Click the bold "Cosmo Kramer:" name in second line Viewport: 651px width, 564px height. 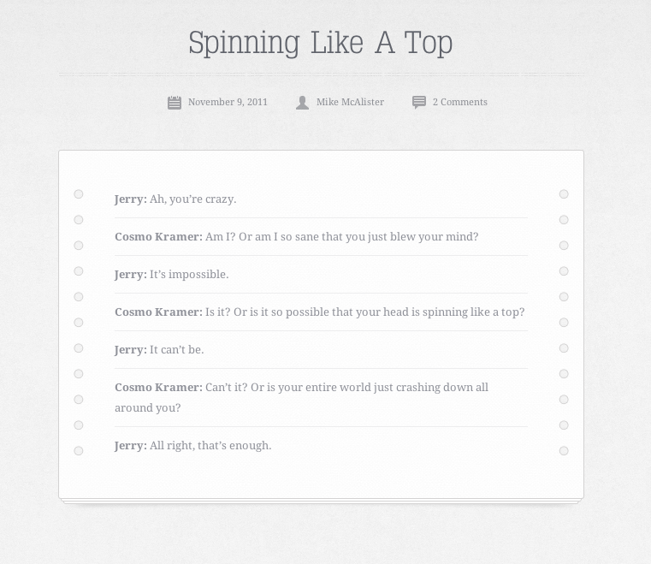click(x=158, y=237)
